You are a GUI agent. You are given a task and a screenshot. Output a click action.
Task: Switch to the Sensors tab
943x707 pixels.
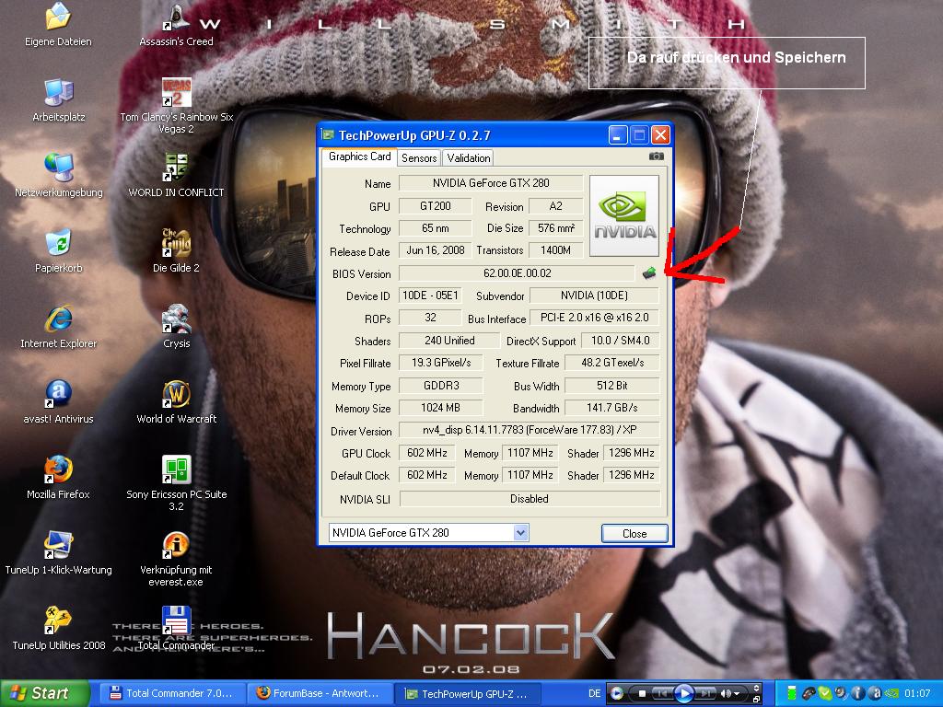tap(419, 158)
